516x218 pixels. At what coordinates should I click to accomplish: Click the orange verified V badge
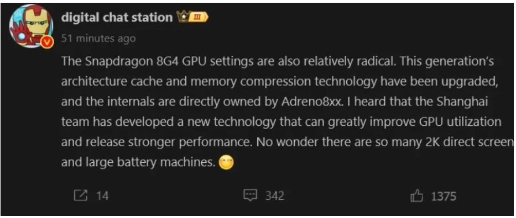click(46, 42)
